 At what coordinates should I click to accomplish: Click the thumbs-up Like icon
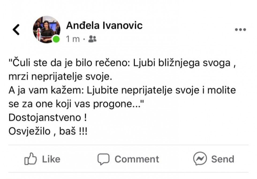click(x=30, y=159)
